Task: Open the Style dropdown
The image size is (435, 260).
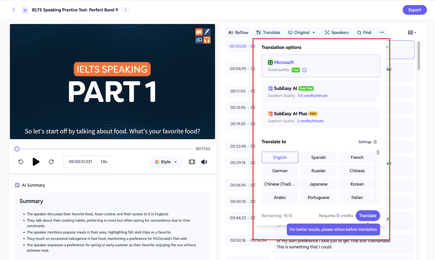Action: (x=166, y=162)
